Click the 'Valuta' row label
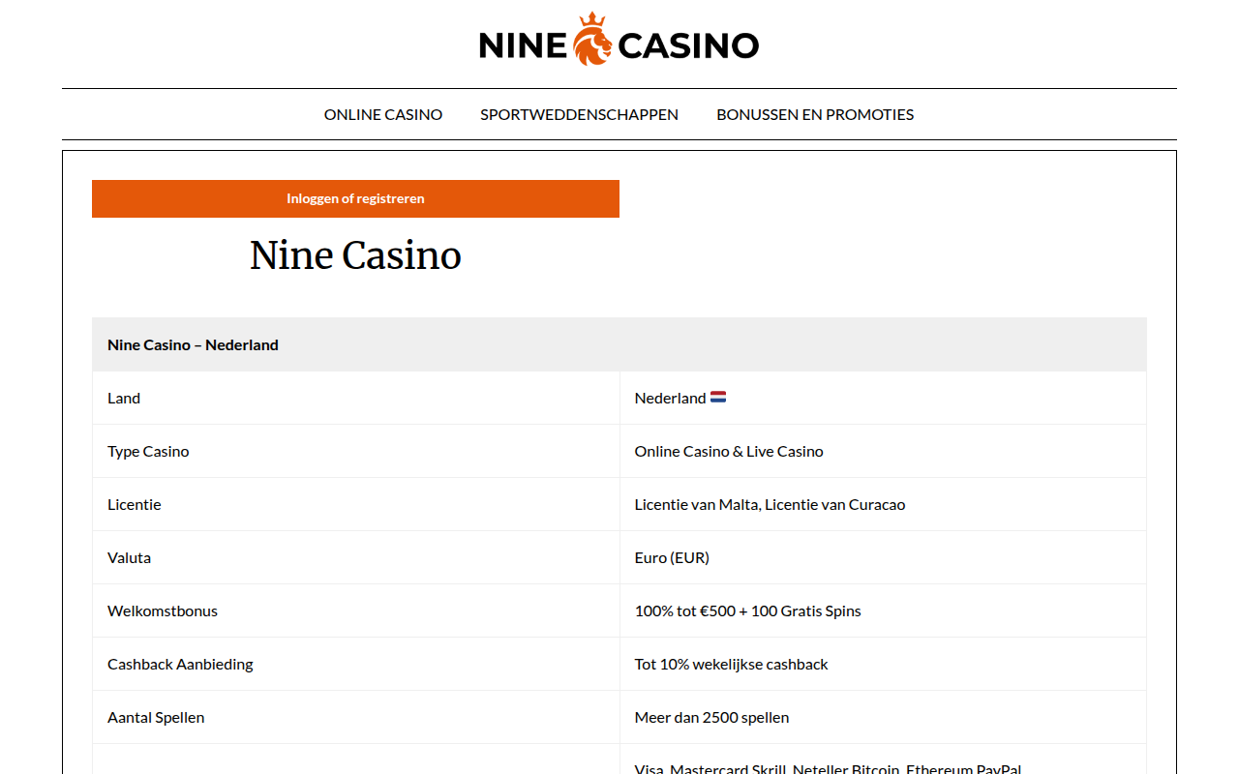This screenshot has width=1239, height=774. [x=129, y=557]
